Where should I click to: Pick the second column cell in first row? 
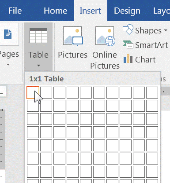pyautogui.click(x=46, y=92)
